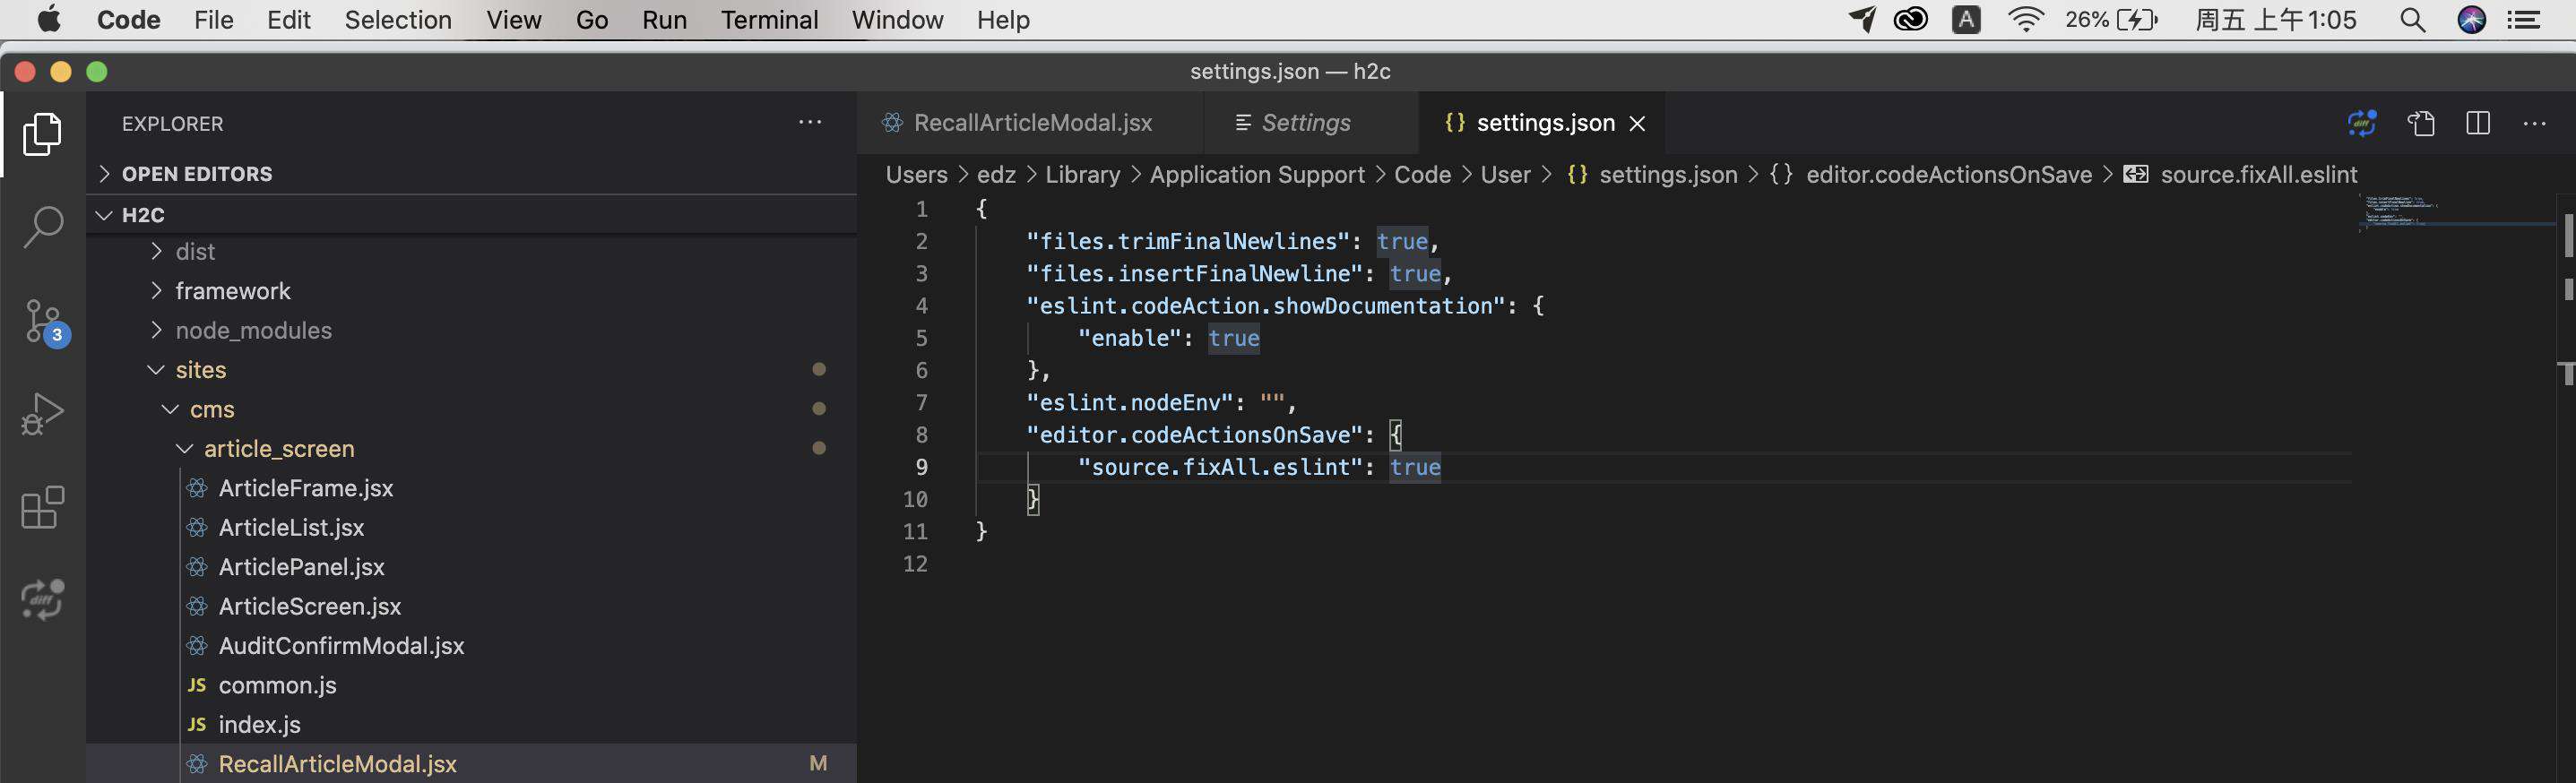Open the Run and Debug view

point(42,413)
